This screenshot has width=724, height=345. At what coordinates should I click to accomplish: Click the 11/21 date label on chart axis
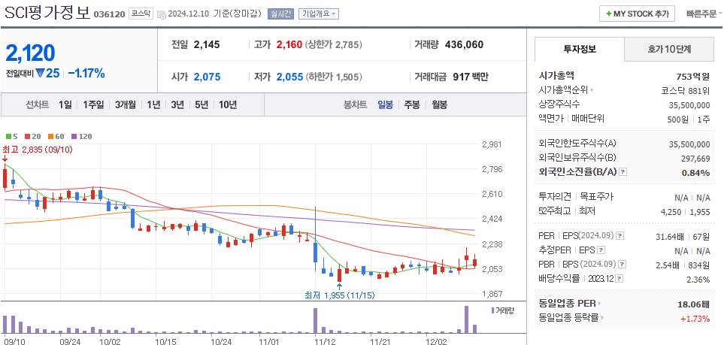[x=381, y=341]
